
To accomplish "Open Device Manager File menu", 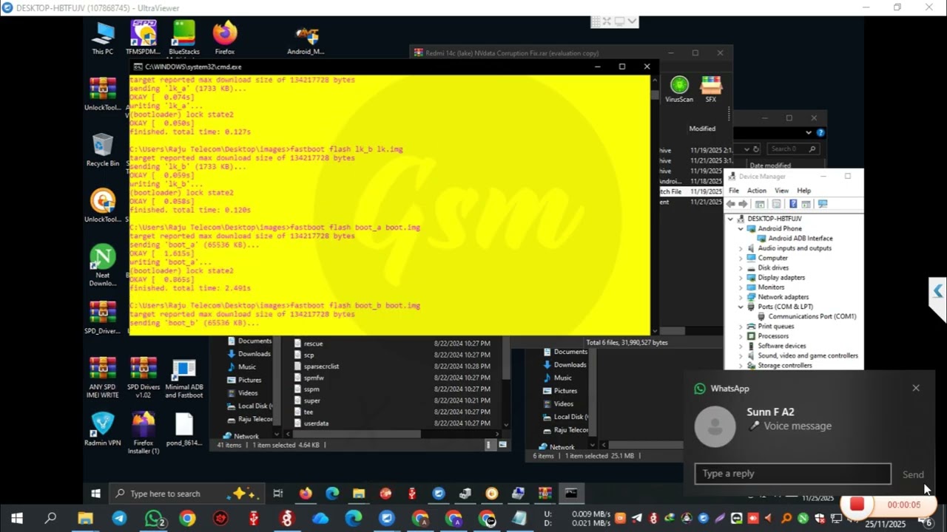I will pos(734,191).
